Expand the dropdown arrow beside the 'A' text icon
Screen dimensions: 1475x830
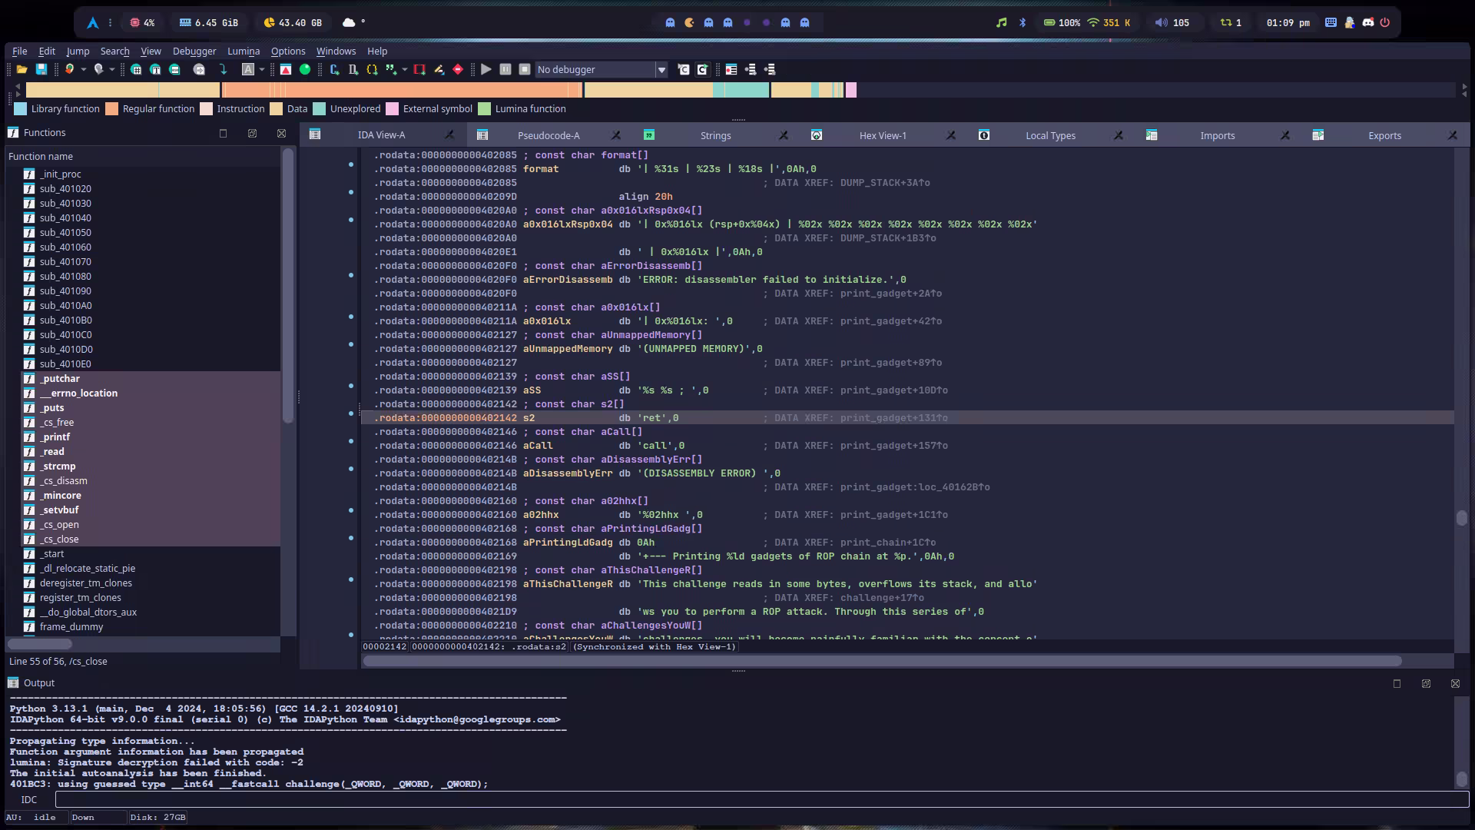[262, 69]
